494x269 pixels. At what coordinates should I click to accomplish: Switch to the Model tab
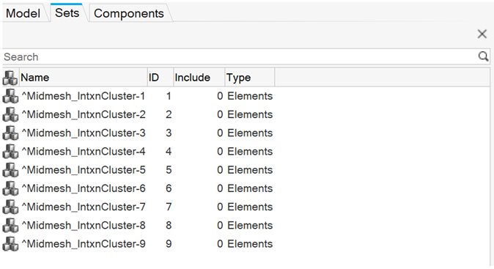(x=23, y=13)
